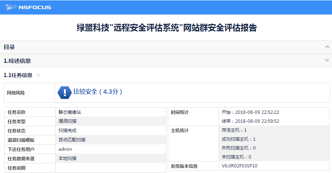Screen dimensions: 332x173
Task: Click the 1.综述信息 section header
Action: (x=166, y=61)
